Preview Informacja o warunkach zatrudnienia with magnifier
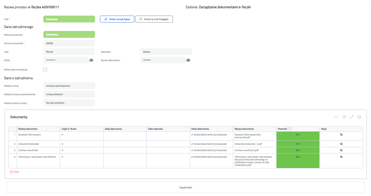The width and height of the screenshot is (371, 196). coord(341,157)
